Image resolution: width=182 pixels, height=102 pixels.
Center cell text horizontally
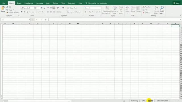tap(51, 12)
